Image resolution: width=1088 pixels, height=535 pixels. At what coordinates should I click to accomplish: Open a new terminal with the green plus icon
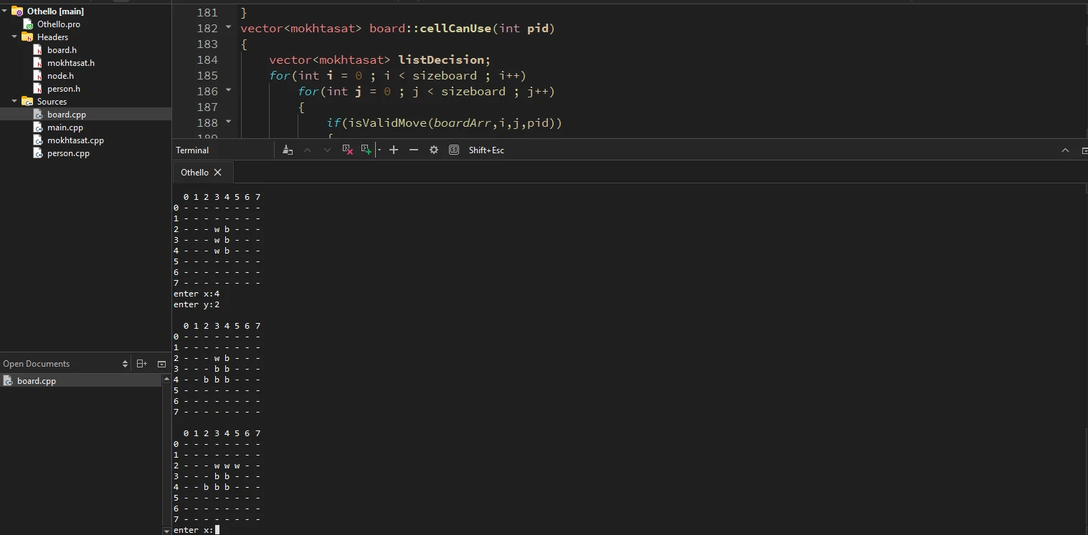[366, 150]
